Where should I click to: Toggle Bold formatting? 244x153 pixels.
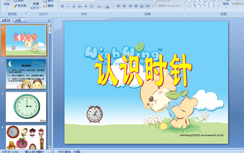point(62,6)
